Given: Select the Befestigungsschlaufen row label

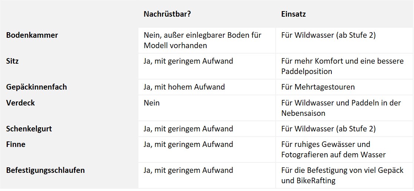Looking at the screenshot, I should click(x=46, y=170).
